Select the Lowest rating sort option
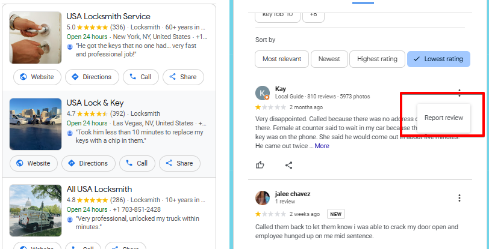Viewport: 489px width, 249px height. tap(438, 59)
